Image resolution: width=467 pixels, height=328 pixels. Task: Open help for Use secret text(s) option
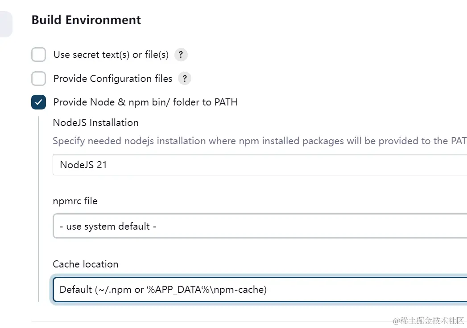tap(181, 55)
